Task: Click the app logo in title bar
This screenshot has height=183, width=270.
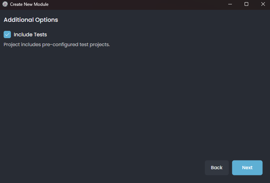Action: point(5,4)
